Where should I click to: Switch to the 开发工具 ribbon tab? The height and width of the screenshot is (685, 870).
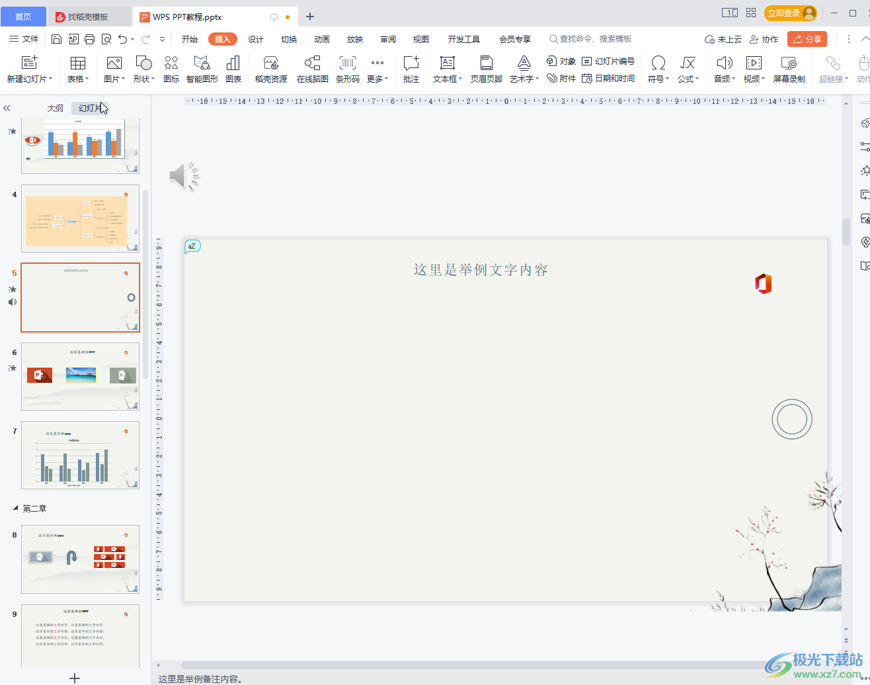click(464, 39)
